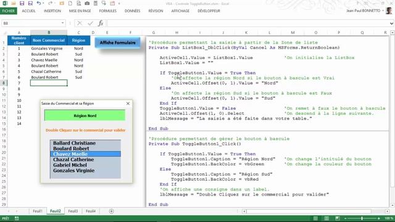Screen dimensions: 395x222
Task: Click the 100 % zoom level
Action: click(x=389, y=218)
